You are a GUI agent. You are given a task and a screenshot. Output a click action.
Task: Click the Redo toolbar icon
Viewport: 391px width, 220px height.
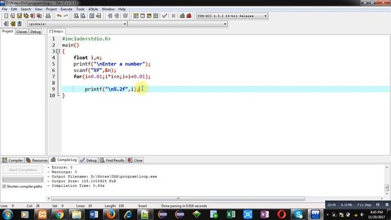(66, 16)
